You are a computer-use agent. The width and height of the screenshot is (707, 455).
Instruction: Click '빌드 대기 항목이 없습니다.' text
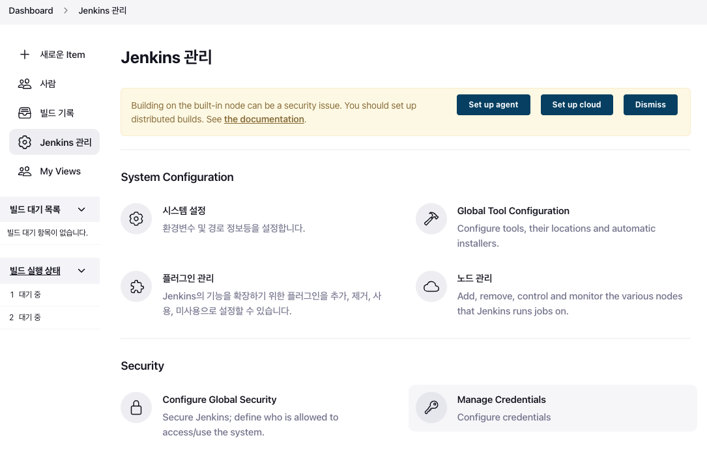point(48,233)
